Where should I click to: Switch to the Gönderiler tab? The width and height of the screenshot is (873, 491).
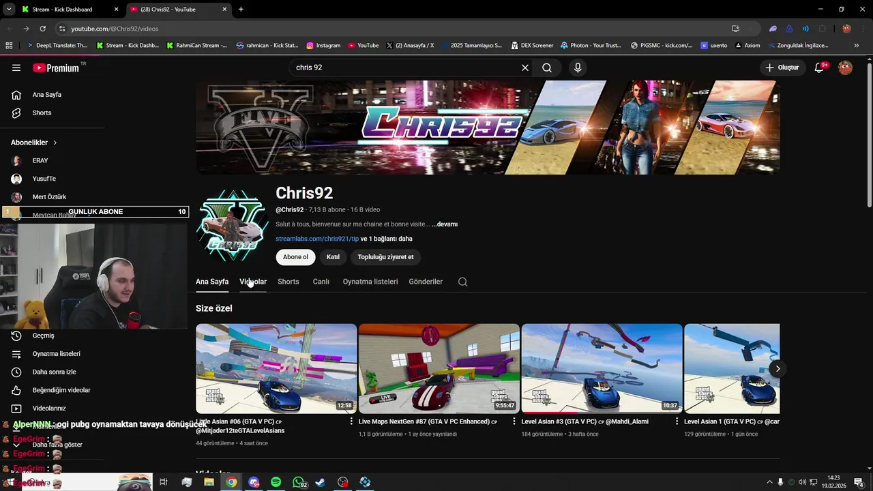tap(426, 282)
